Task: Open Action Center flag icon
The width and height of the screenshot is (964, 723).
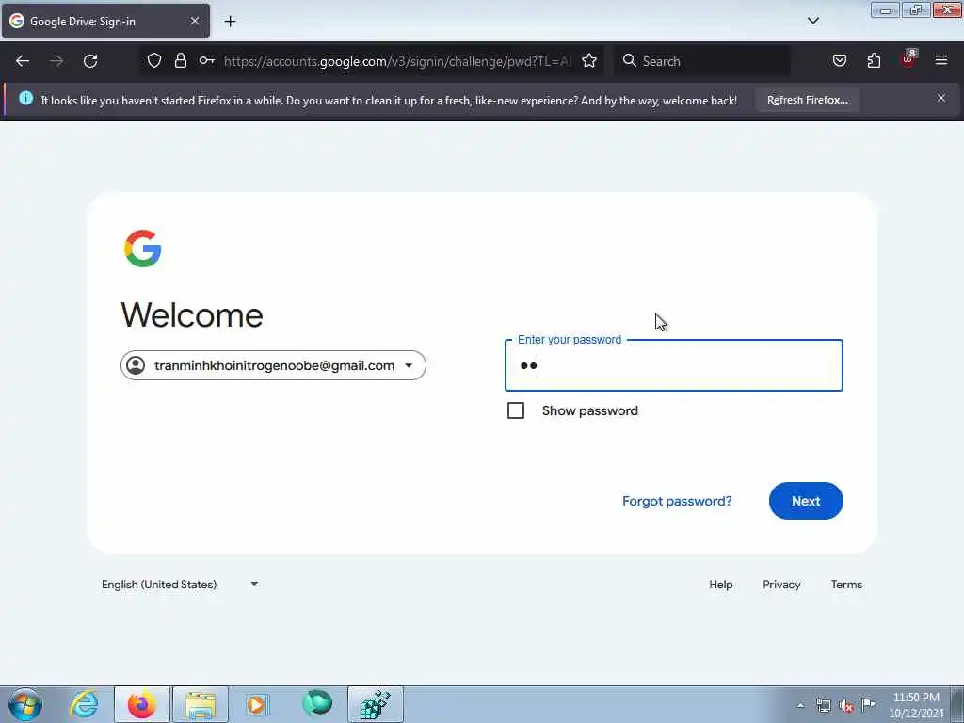Action: [x=869, y=704]
